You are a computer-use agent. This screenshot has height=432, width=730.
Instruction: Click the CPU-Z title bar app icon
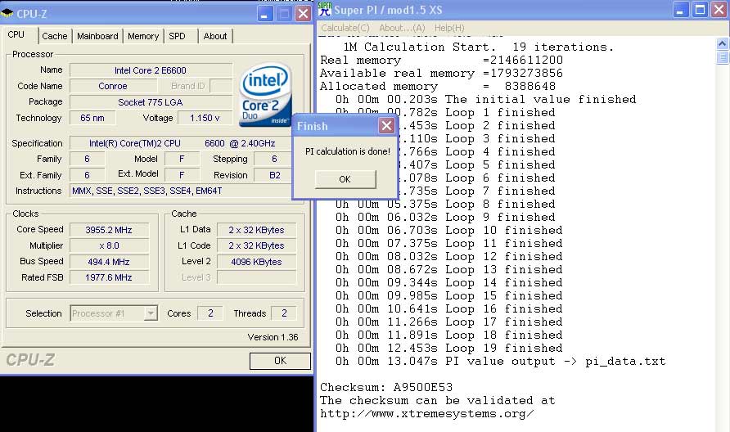coord(7,13)
